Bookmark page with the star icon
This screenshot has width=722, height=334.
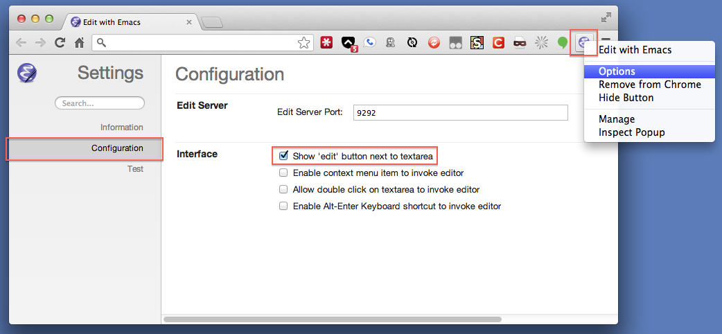click(303, 43)
